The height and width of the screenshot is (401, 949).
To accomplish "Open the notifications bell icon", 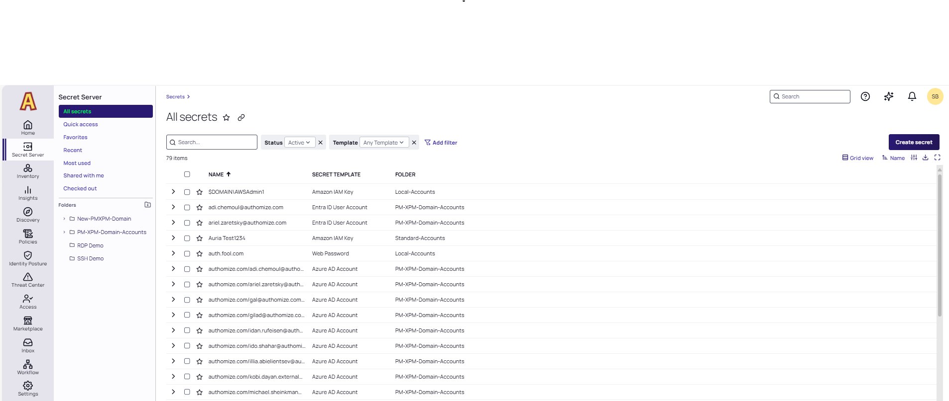I will tap(912, 96).
